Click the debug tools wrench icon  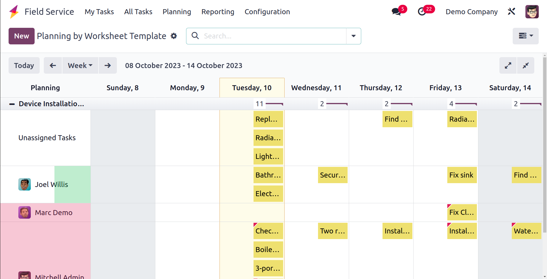(511, 12)
